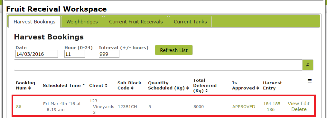The image size is (327, 118).
Task: Open the hamburger column menu icon
Action: click(x=310, y=81)
